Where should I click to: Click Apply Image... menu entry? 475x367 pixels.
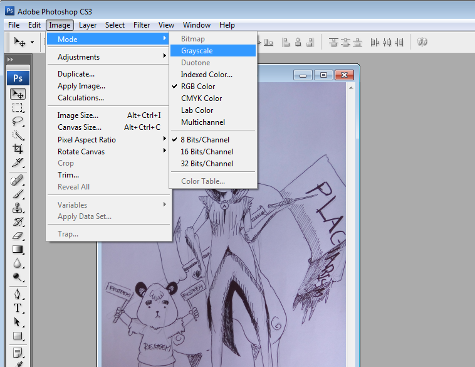108,86
